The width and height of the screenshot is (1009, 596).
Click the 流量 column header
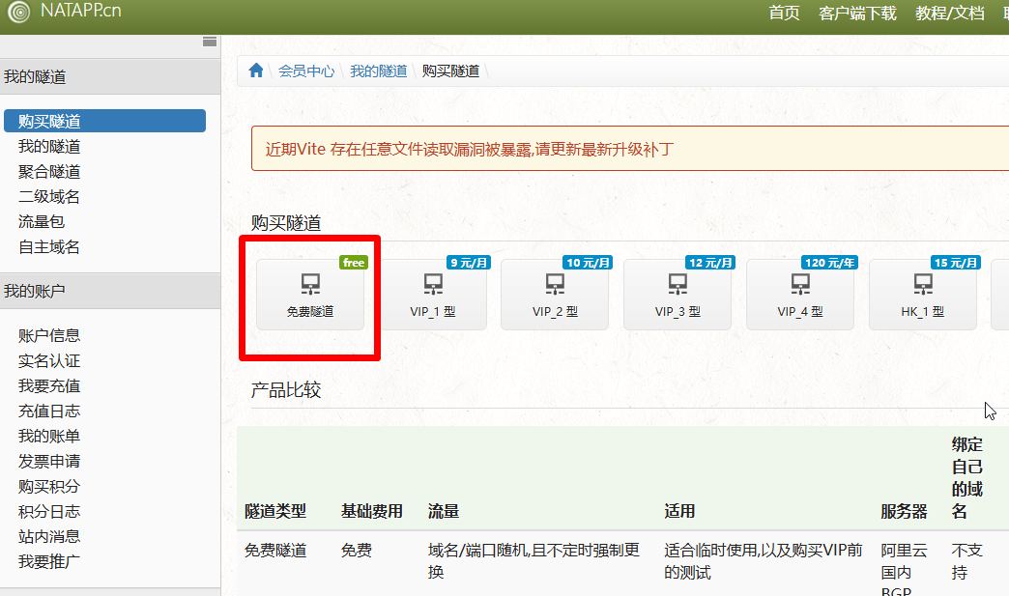(444, 511)
